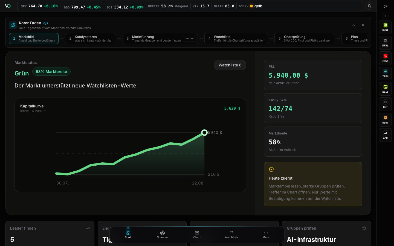Screen dimensions: 394x246
Task: Click the Watchliste 8 button
Action: coord(230,65)
